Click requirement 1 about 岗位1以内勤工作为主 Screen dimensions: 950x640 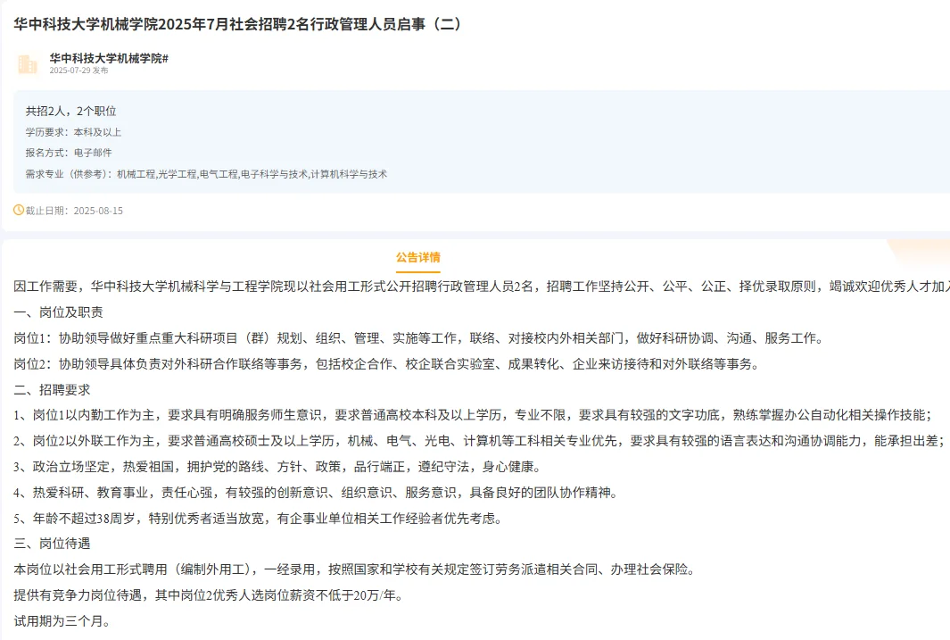click(473, 415)
